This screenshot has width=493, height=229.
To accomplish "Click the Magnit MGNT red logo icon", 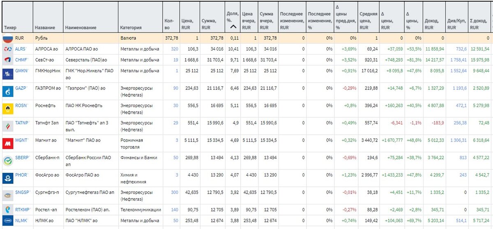I will pyautogui.click(x=8, y=143).
